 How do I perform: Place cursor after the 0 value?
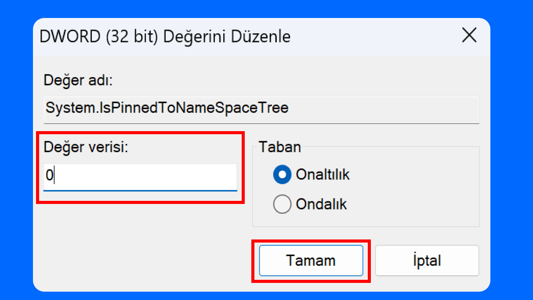pyautogui.click(x=54, y=176)
